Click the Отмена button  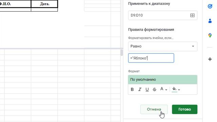[154, 109]
